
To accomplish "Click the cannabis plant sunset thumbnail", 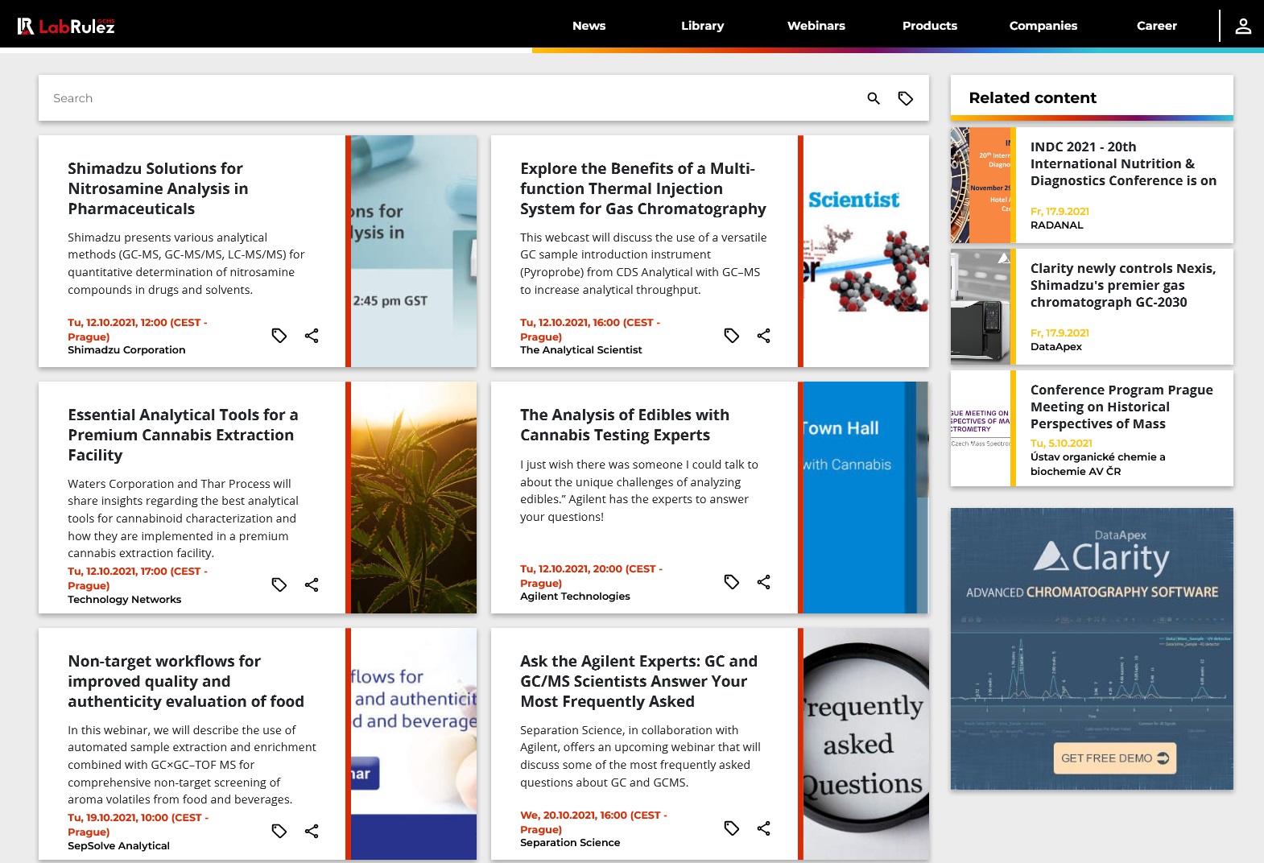I will (x=414, y=498).
